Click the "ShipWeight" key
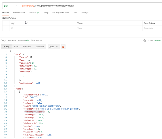This screenshot has width=162, height=139. pyautogui.click(x=30, y=115)
